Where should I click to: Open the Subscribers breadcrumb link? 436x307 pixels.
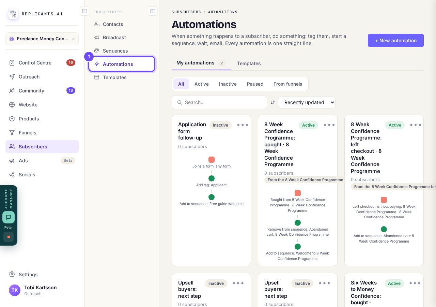(186, 12)
